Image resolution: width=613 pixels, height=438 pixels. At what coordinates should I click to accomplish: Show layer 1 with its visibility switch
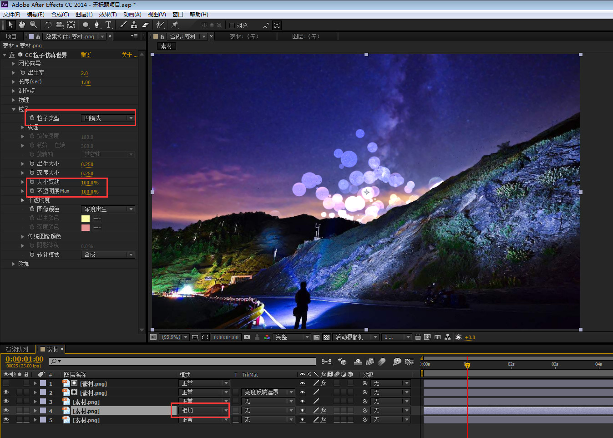pyautogui.click(x=6, y=383)
